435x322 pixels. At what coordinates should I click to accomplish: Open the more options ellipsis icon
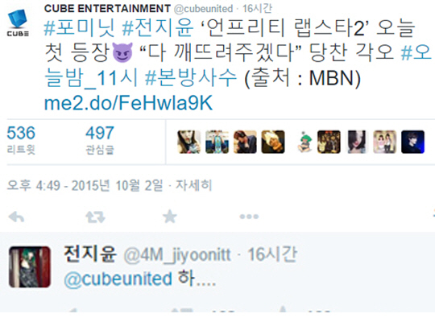[x=249, y=217]
